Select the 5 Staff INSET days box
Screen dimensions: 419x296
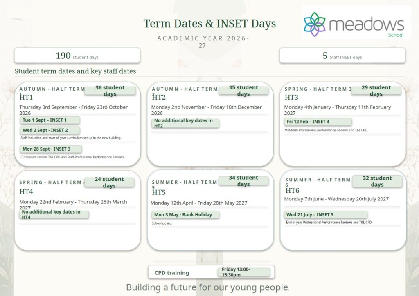coord(342,56)
